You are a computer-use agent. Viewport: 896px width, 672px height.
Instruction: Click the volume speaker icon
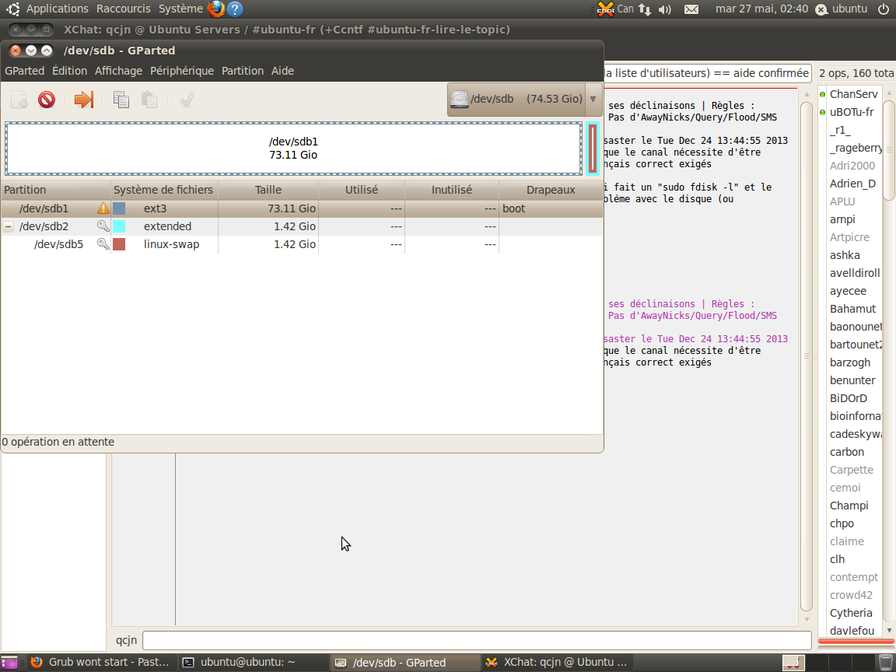pyautogui.click(x=664, y=9)
